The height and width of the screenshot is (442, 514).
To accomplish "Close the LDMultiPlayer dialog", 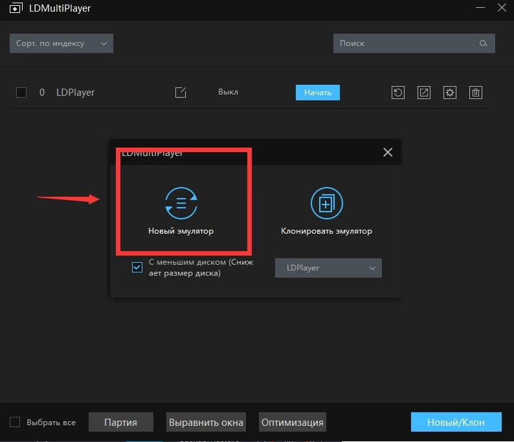I will pyautogui.click(x=388, y=152).
